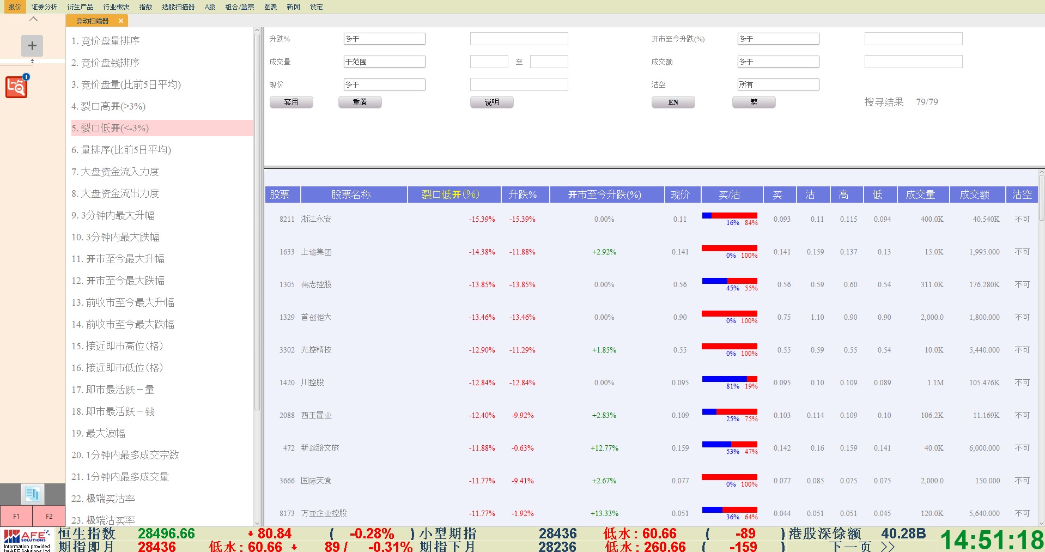Click stock code 3666 in the table
The image size is (1045, 552).
pos(287,481)
